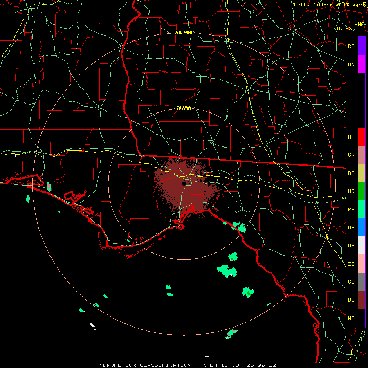Click the WS legend label
The height and width of the screenshot is (368, 368).
tap(351, 227)
